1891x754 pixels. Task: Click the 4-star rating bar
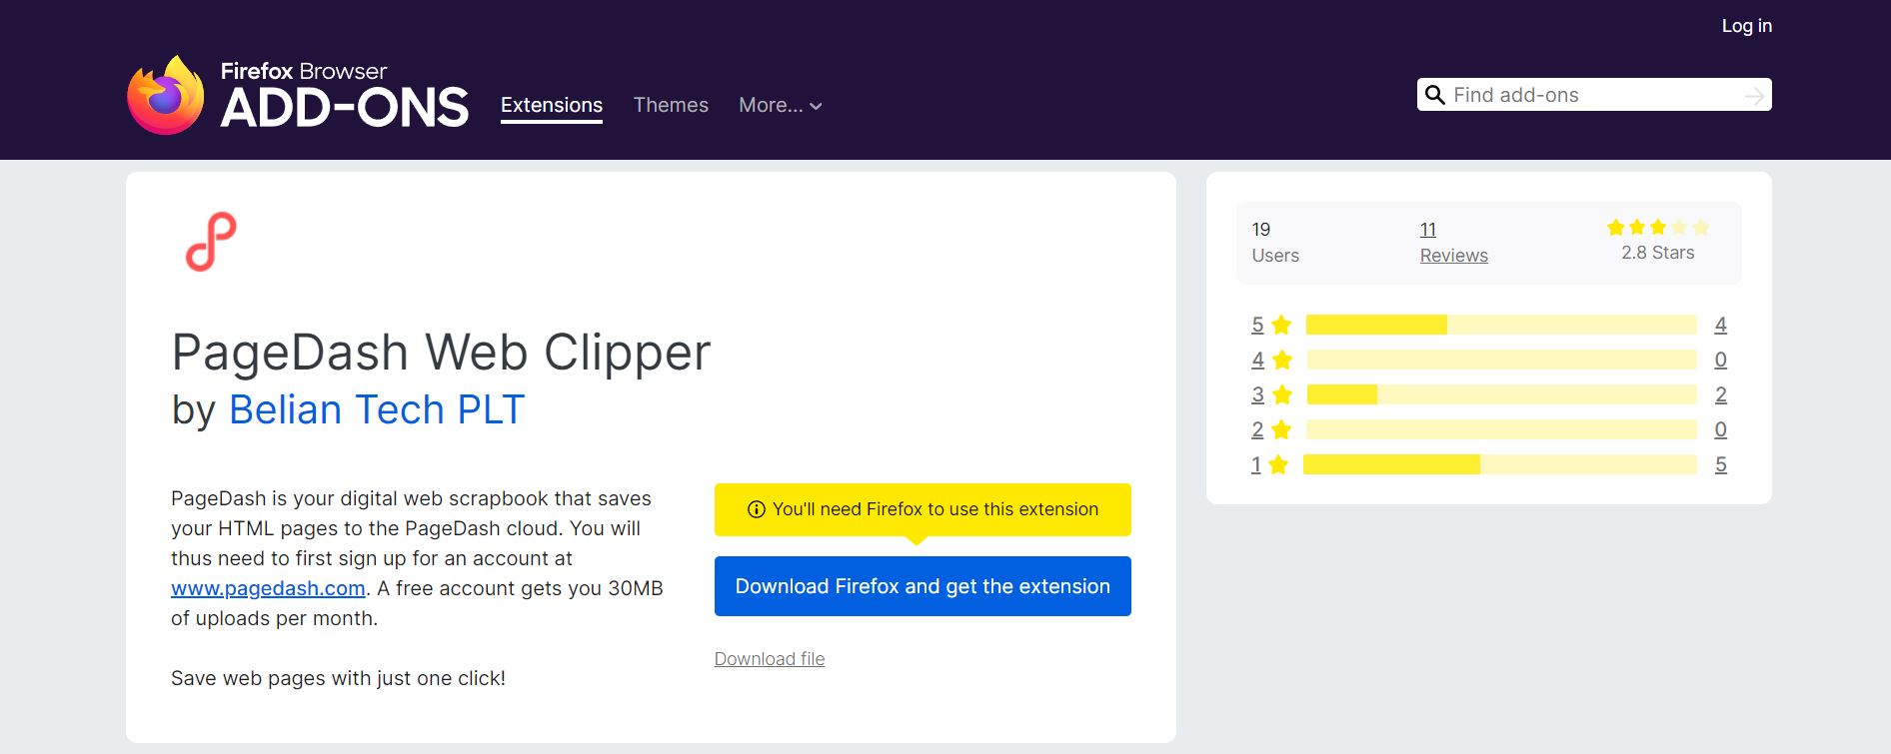coord(1501,360)
